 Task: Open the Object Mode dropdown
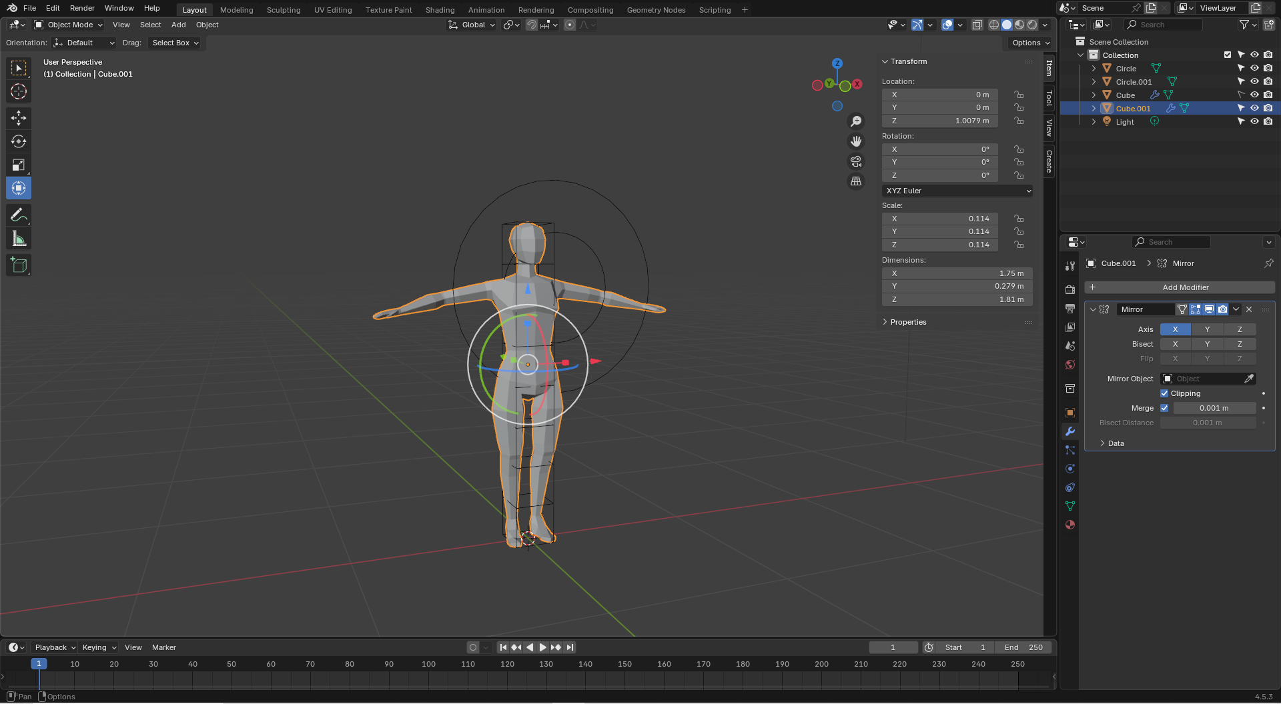69,25
